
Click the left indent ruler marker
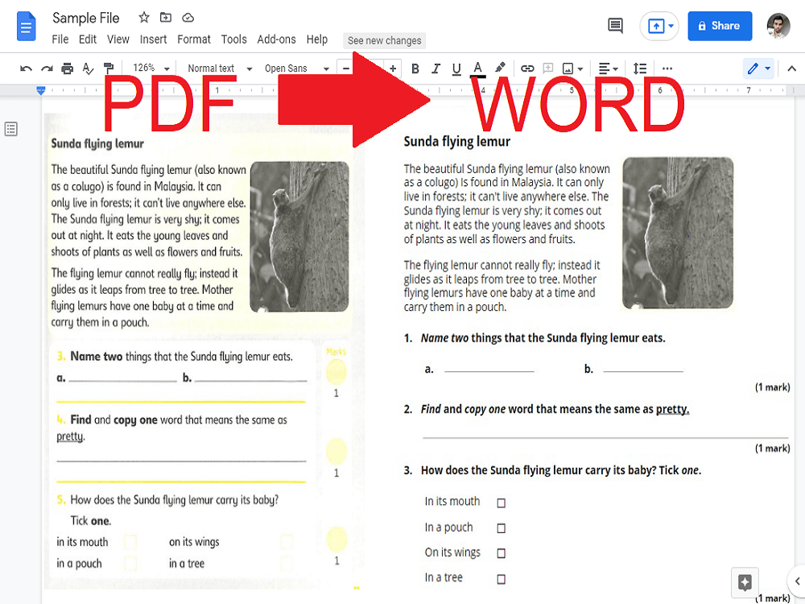pos(41,91)
